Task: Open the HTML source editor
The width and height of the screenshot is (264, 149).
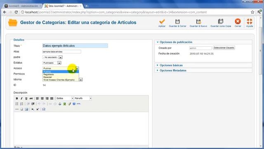Action: 79,104
